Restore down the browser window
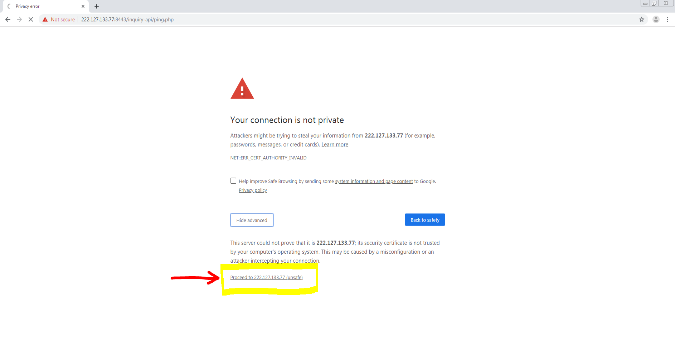Screen dimensions: 675x352 654,3
